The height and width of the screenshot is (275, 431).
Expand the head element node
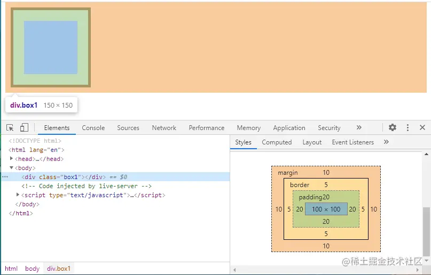pyautogui.click(x=11, y=158)
